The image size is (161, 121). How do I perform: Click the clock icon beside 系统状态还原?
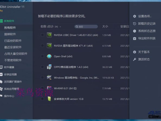click(134, 31)
